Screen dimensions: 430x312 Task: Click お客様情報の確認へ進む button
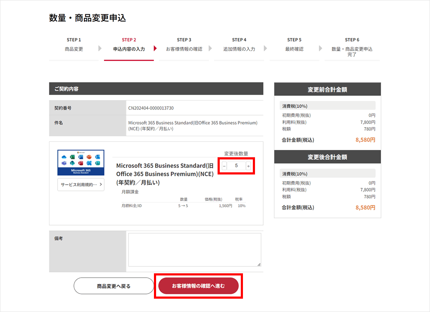click(198, 286)
